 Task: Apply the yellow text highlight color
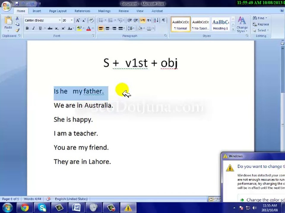(x=79, y=28)
